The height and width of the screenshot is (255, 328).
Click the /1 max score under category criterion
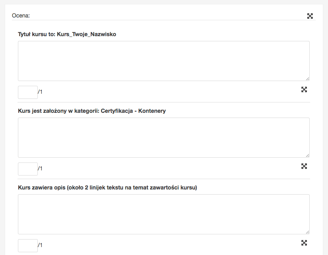(x=40, y=168)
